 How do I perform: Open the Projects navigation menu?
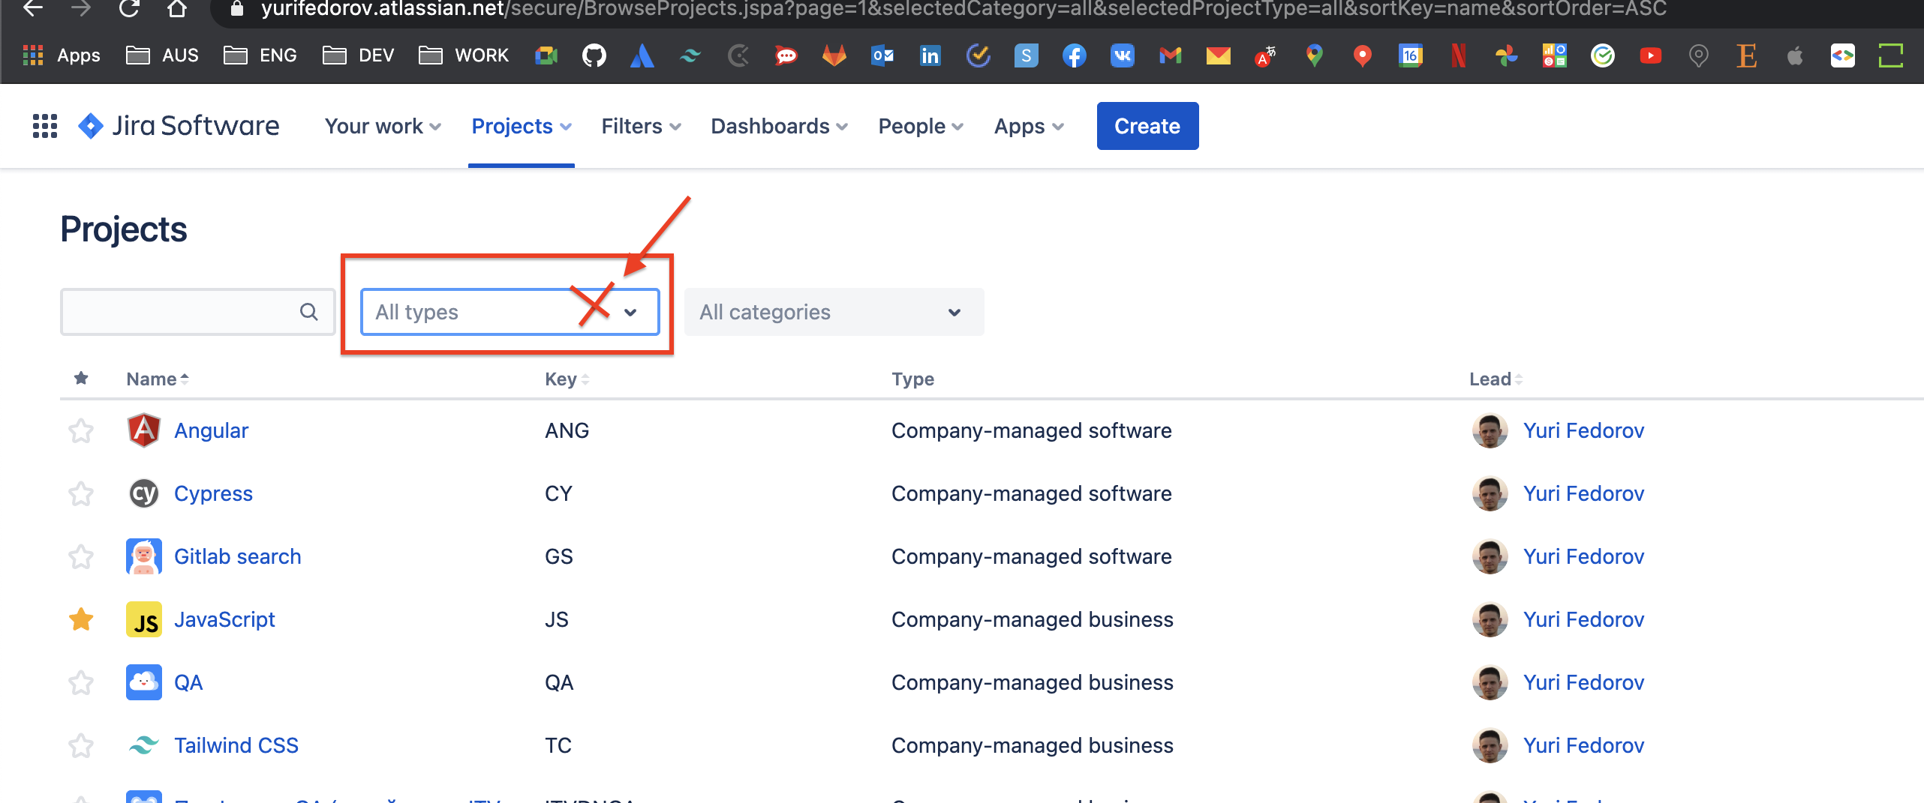pyautogui.click(x=522, y=126)
